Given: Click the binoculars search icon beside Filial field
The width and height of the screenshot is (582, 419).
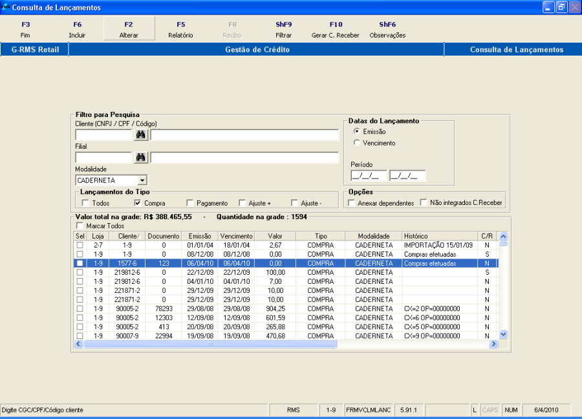Looking at the screenshot, I should click(141, 158).
